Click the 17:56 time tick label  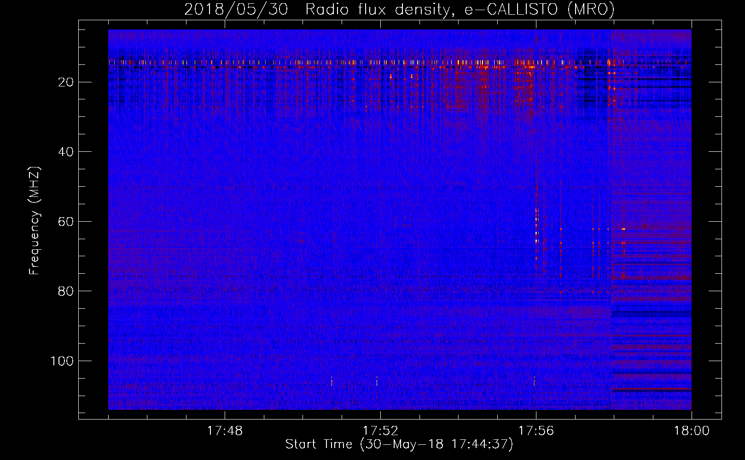(x=536, y=431)
